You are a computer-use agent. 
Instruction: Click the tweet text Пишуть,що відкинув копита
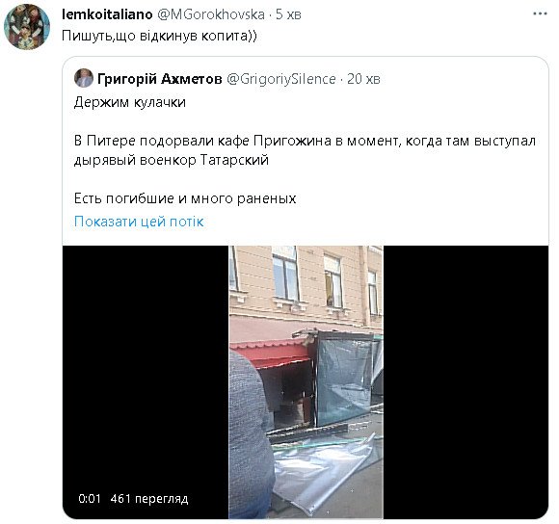coord(159,36)
